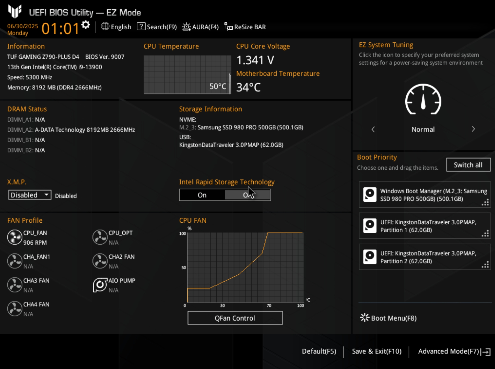Click '906 RPM' under CPU_FAN
The width and height of the screenshot is (495, 369).
pos(35,243)
